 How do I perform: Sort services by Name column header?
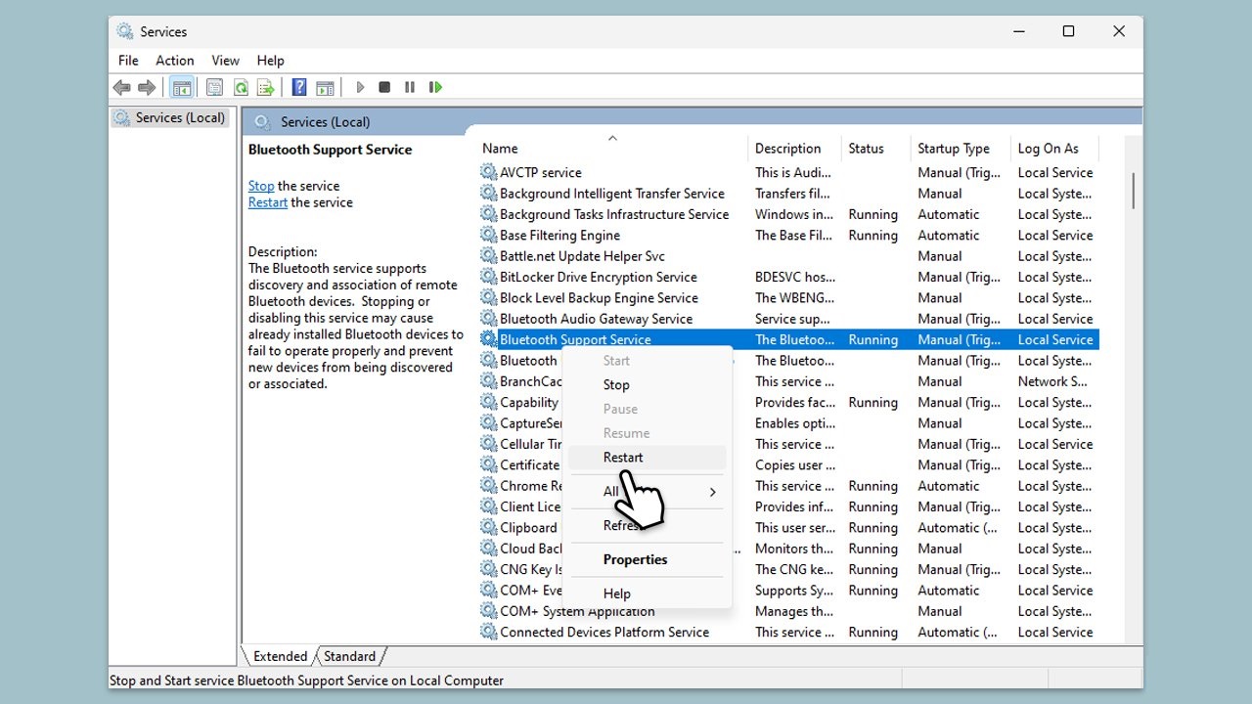coord(500,149)
